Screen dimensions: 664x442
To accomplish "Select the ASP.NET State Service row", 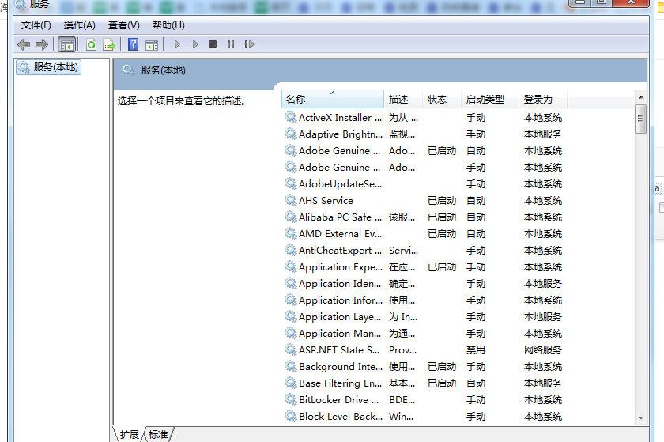I will (x=424, y=350).
